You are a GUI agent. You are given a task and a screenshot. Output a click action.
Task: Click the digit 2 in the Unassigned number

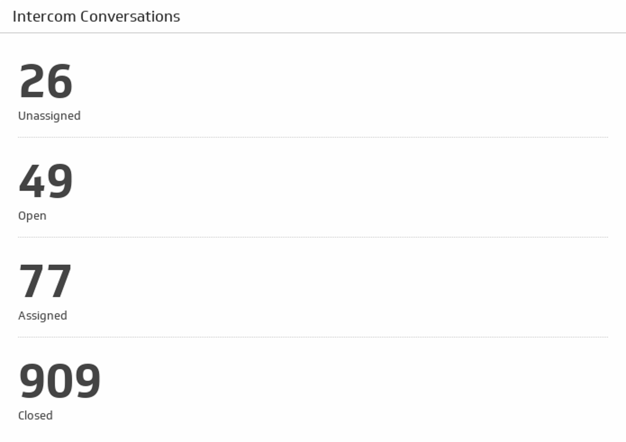(x=32, y=81)
